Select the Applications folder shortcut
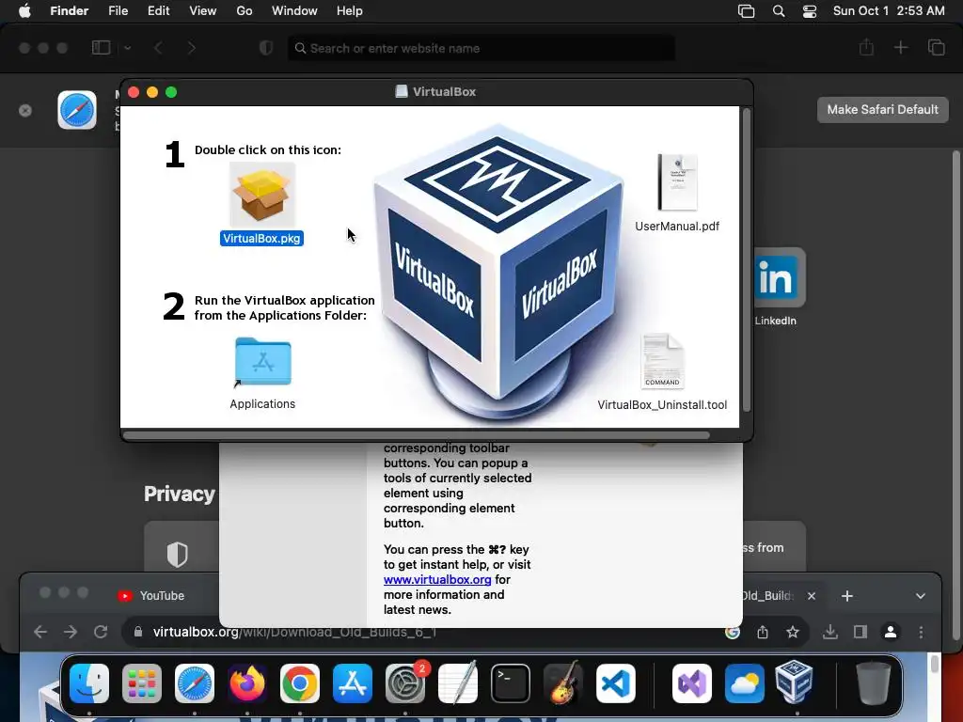The image size is (963, 722). 263,362
